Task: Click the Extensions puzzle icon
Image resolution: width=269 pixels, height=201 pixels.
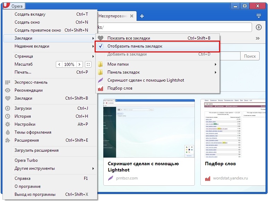Action: (8, 140)
